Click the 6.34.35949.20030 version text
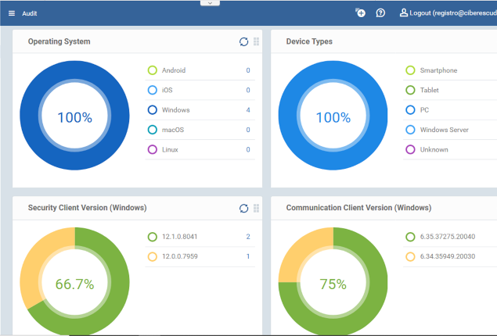497x336 pixels. [x=448, y=256]
